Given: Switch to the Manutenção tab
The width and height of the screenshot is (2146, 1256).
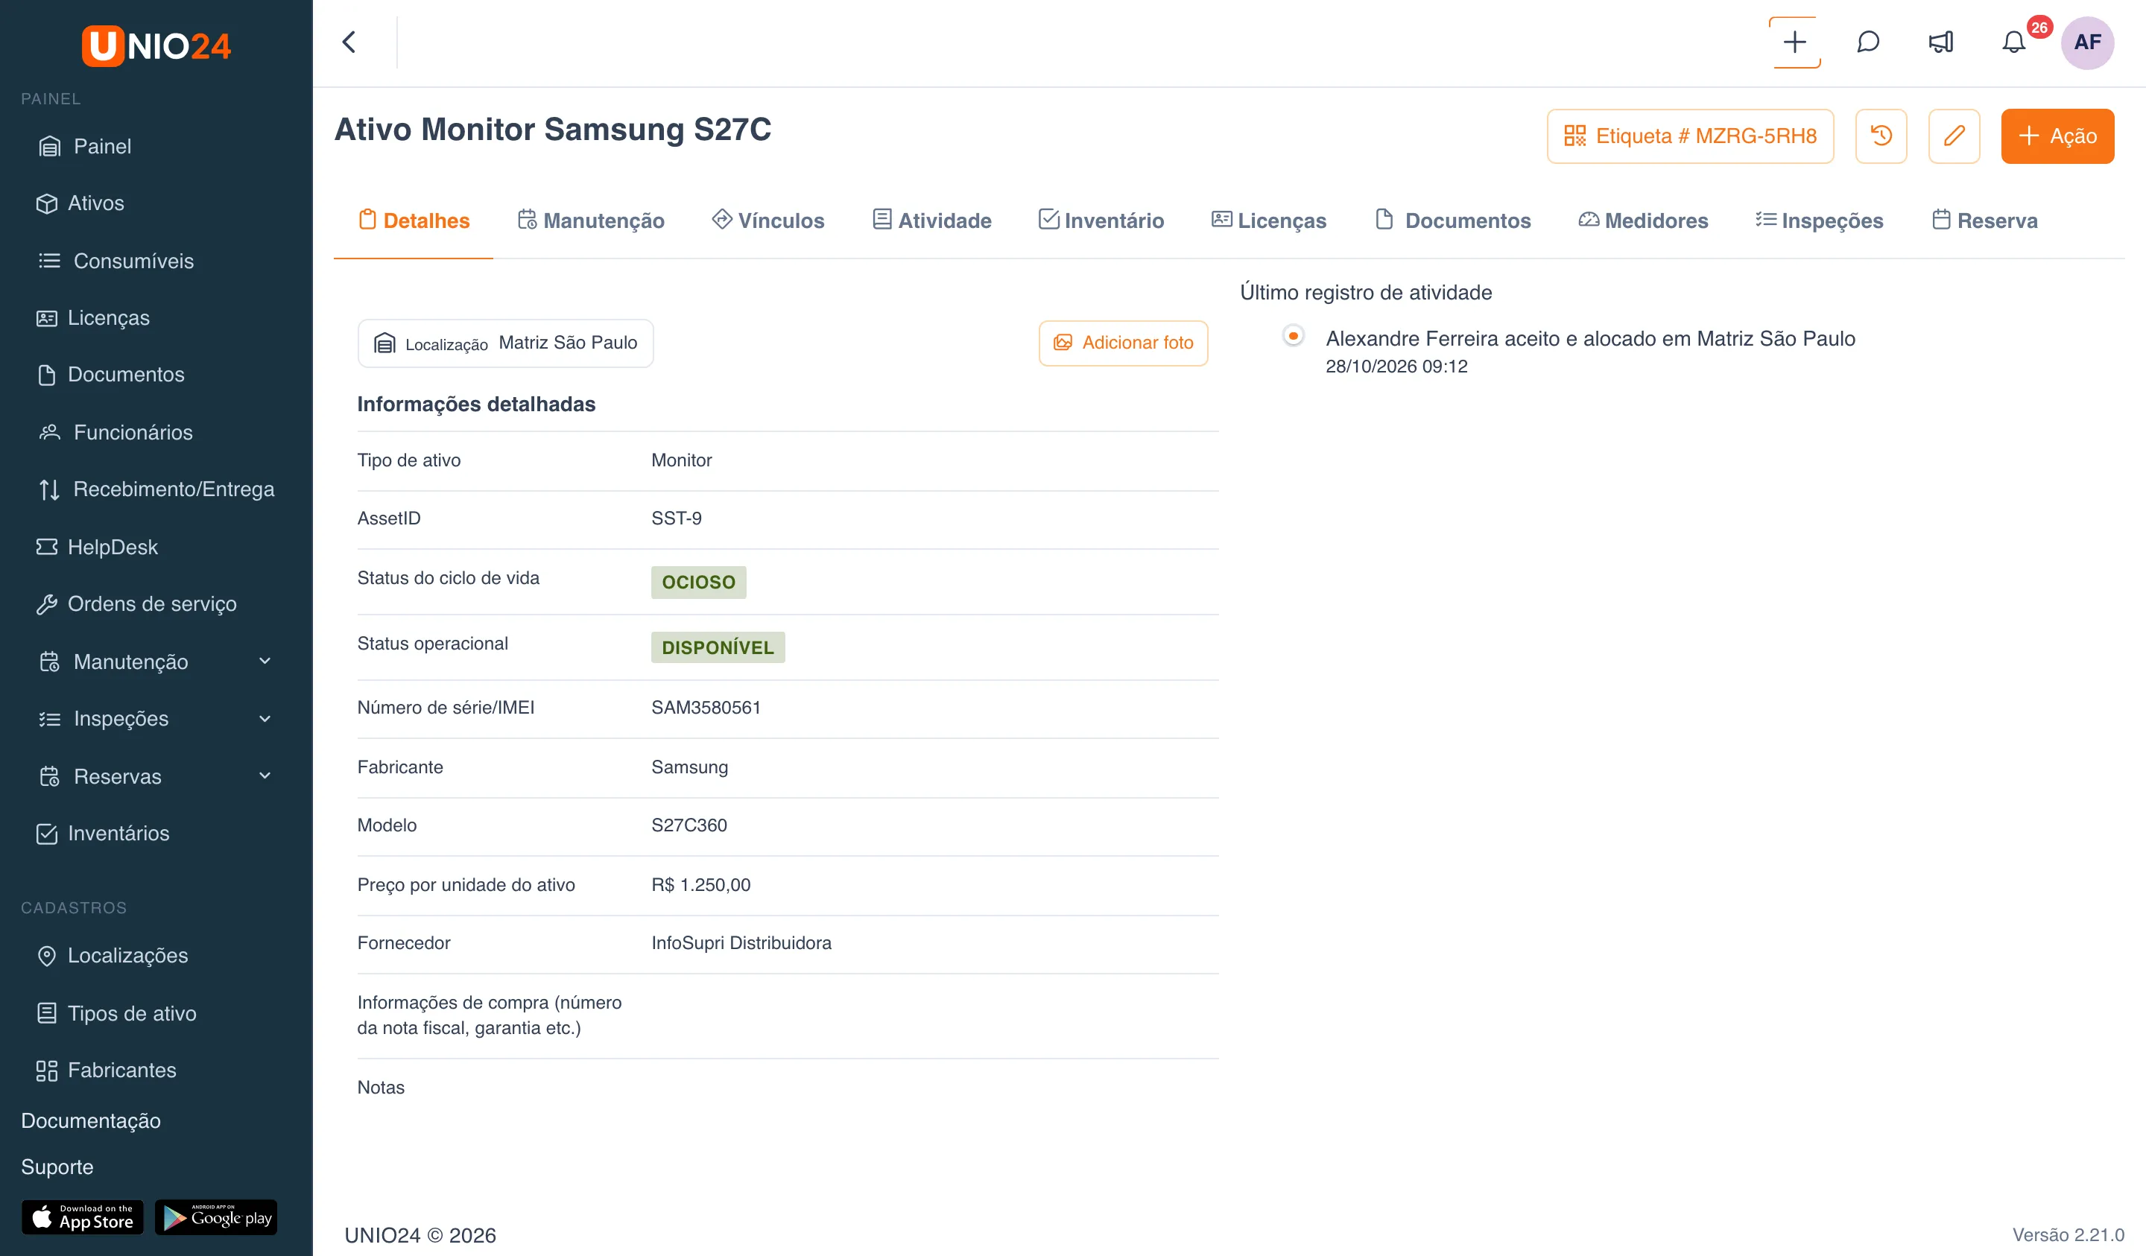Looking at the screenshot, I should coord(591,221).
